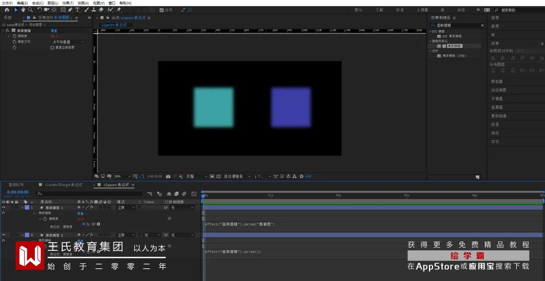Collapse 形状图层 1 in the timeline
Screen dimensions: 545x281
click(23, 207)
